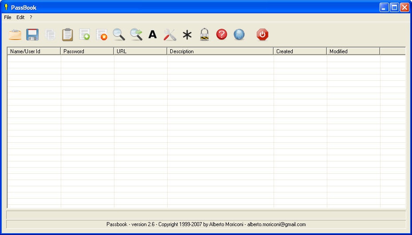
Task: Click the add entry green plus icon
Action: point(84,35)
